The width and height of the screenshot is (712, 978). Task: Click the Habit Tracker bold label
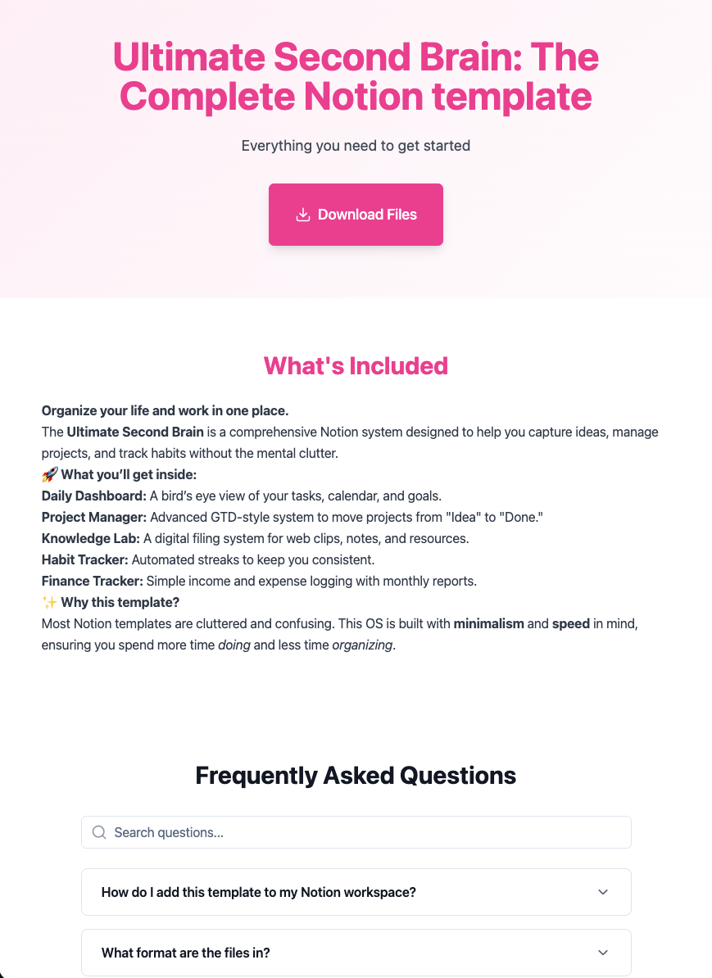click(85, 559)
